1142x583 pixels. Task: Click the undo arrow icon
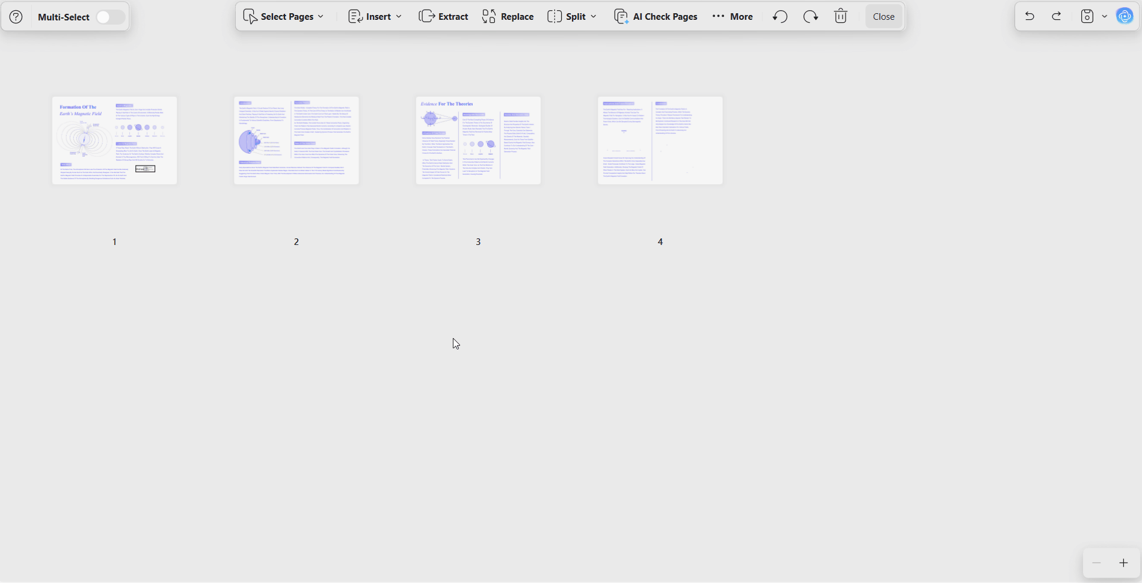1030,16
